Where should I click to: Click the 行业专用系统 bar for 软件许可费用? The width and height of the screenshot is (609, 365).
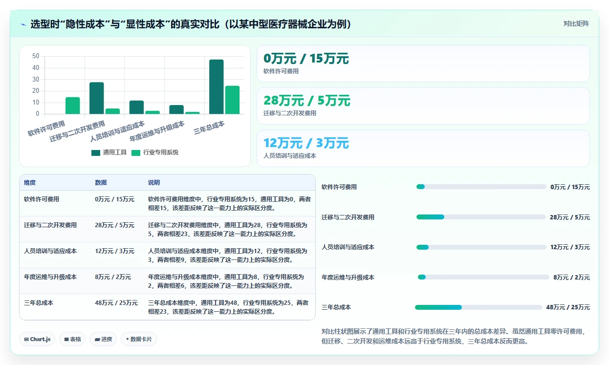click(72, 106)
